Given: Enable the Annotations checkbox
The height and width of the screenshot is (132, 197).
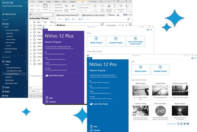Looking at the screenshot, I should (x=53, y=5).
